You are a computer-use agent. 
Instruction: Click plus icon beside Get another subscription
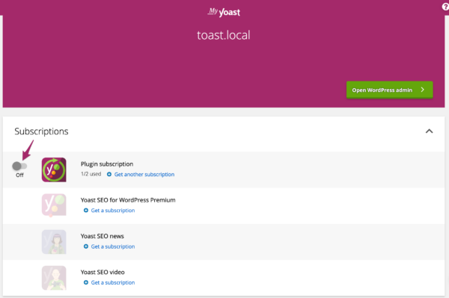[x=109, y=174]
